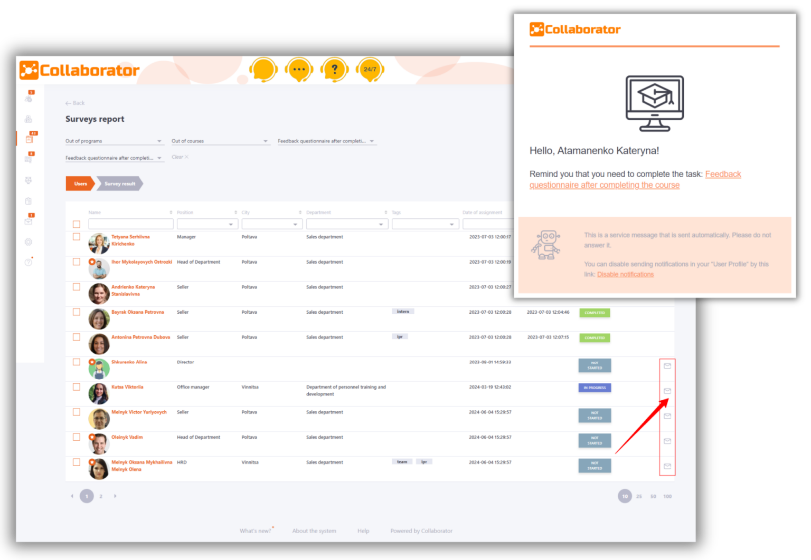Click the Collaborator logo in the header
This screenshot has width=811, height=560.
(79, 69)
